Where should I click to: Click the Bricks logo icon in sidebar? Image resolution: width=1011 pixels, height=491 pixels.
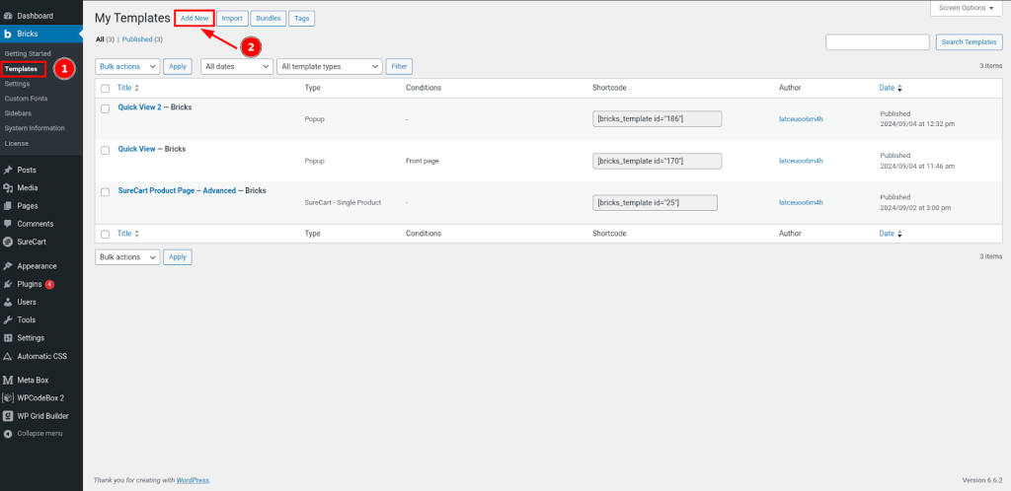[x=8, y=35]
